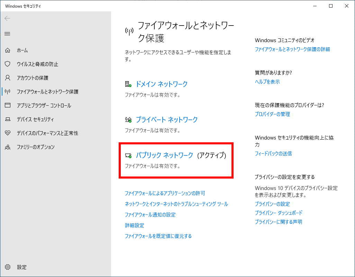Screen dimensions: 355x277
Task: Click the shield icon for virus protection
Action: pos(8,64)
